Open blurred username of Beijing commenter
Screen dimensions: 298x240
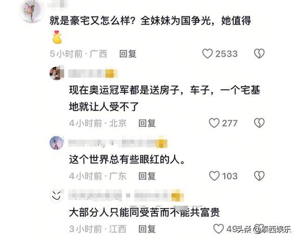coord(93,73)
